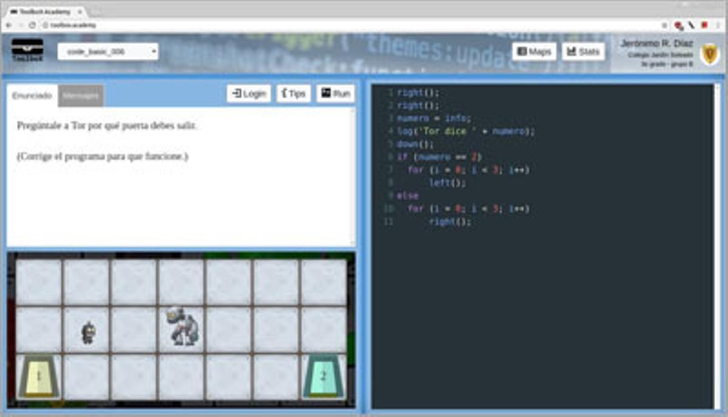Click the yellow door number 1

click(39, 376)
